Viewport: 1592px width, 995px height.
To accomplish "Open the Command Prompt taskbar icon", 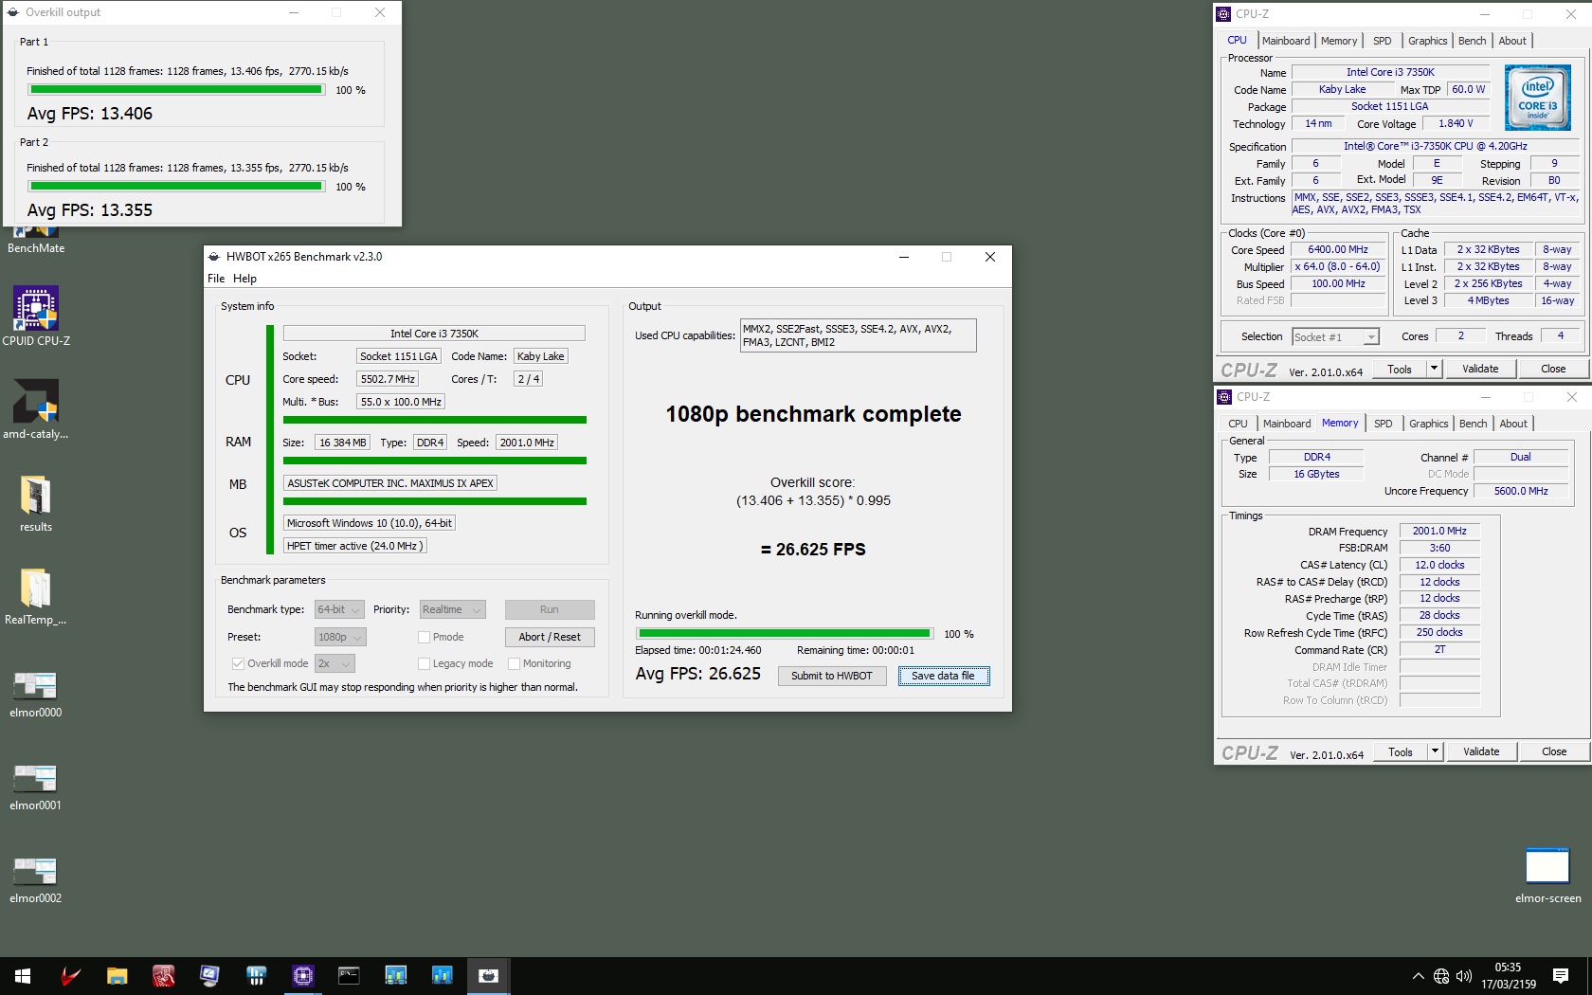I will click(349, 975).
